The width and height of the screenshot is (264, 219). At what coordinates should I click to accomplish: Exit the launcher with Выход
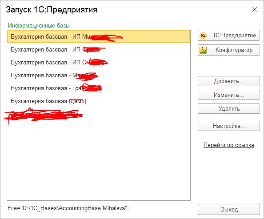pyautogui.click(x=228, y=209)
